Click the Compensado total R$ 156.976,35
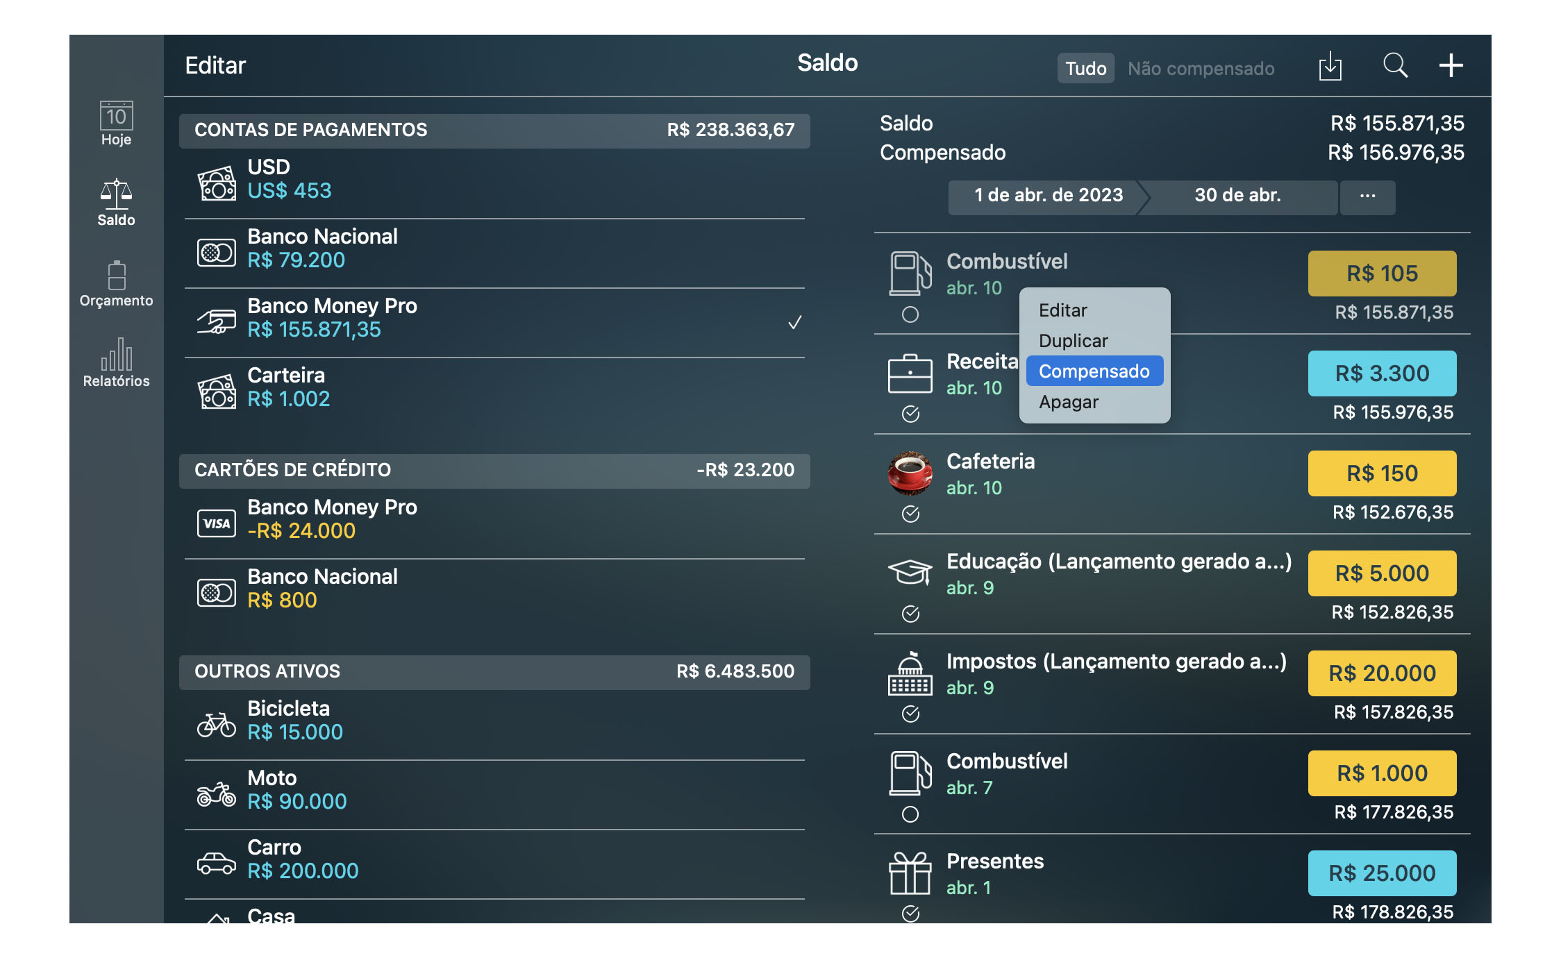This screenshot has width=1561, height=958. 1396,153
